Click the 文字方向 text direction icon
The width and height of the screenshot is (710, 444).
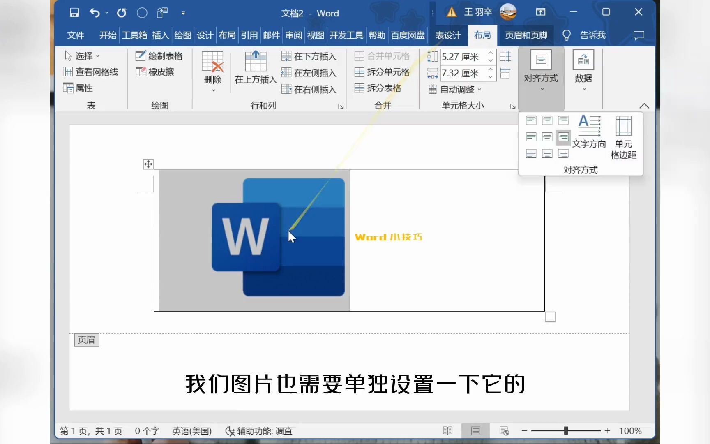[589, 132]
